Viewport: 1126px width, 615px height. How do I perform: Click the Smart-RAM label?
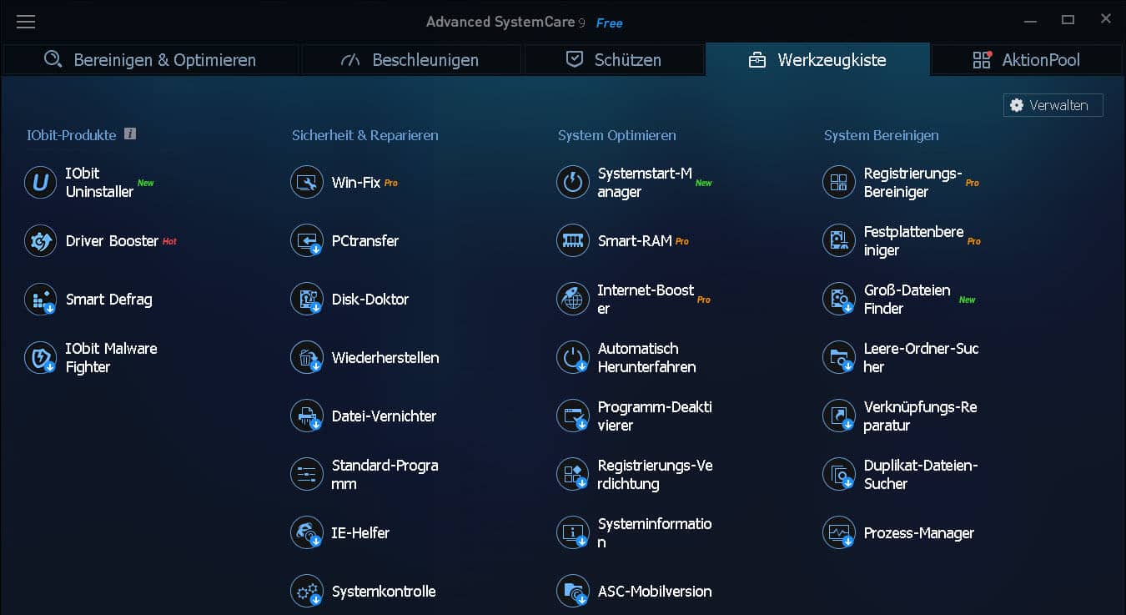(635, 240)
